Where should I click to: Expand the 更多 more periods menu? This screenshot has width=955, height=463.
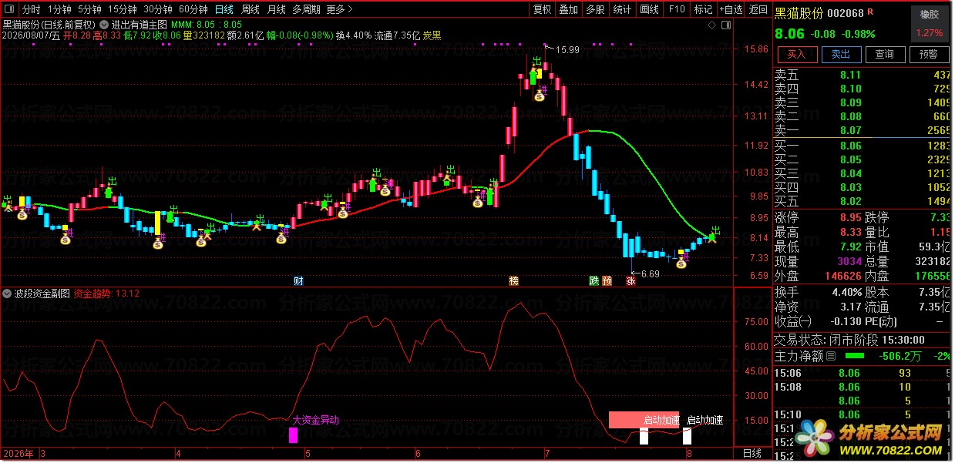pyautogui.click(x=339, y=9)
